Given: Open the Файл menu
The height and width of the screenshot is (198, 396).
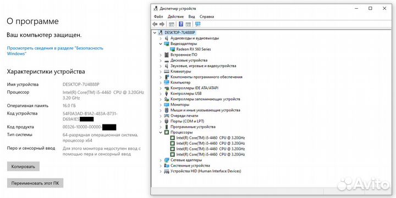Looking at the screenshot, I should click(158, 16).
